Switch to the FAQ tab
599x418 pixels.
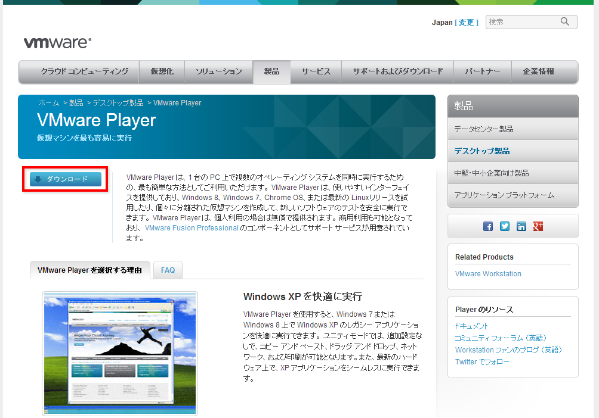pos(168,270)
